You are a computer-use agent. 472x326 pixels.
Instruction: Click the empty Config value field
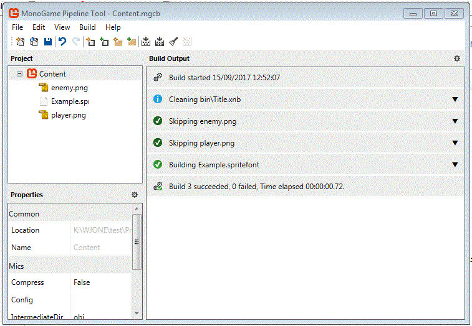[101, 300]
